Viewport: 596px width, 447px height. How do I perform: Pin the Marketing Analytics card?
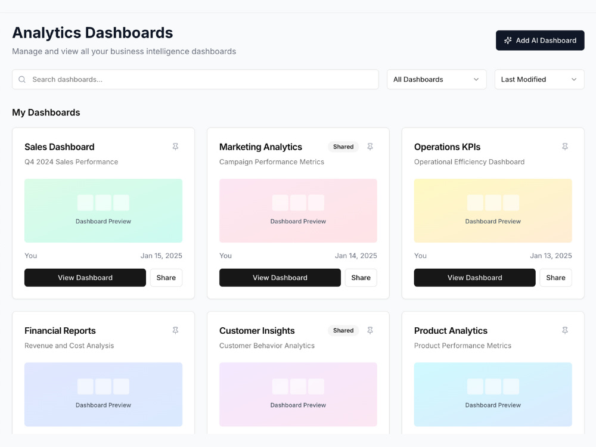coord(370,147)
